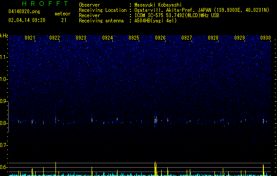277x176 pixels.
Task: Click the 0.8 kHz axis label
Action: [4, 123]
